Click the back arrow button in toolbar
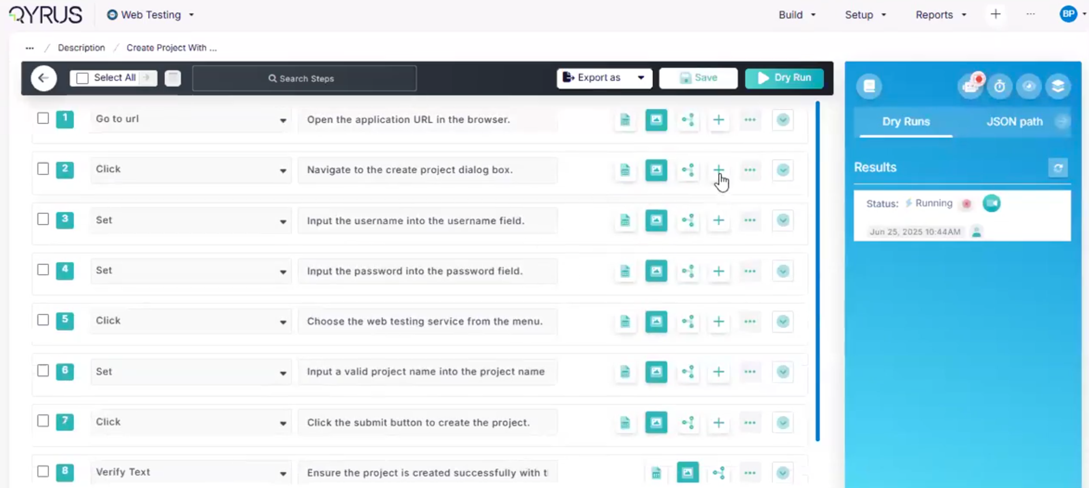 [44, 78]
